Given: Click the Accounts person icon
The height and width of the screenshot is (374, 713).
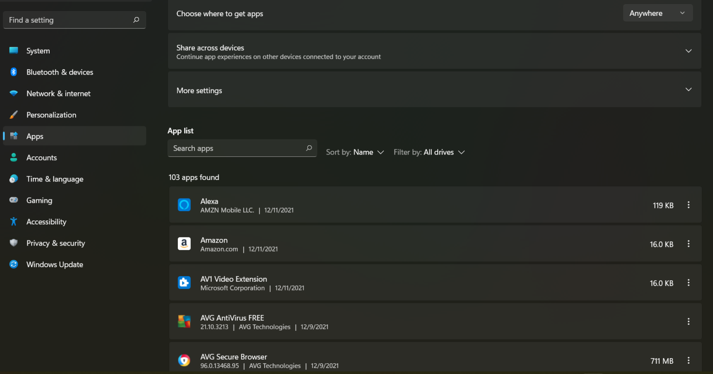Looking at the screenshot, I should [14, 157].
